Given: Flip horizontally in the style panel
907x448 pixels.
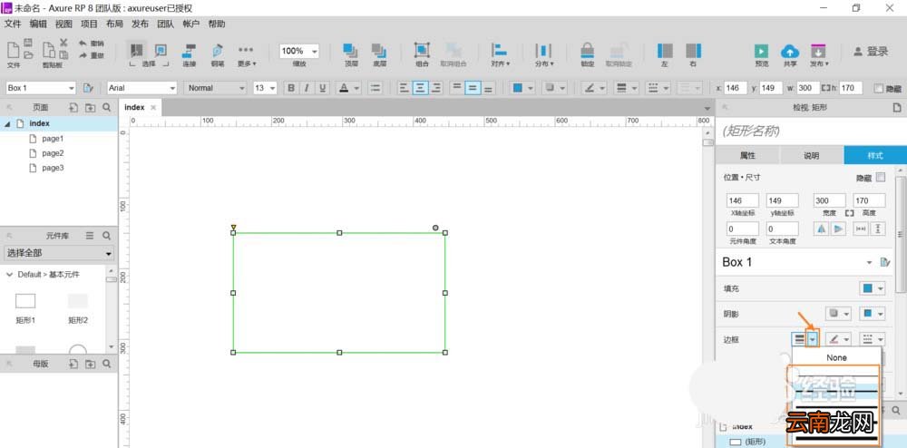Looking at the screenshot, I should pyautogui.click(x=821, y=229).
